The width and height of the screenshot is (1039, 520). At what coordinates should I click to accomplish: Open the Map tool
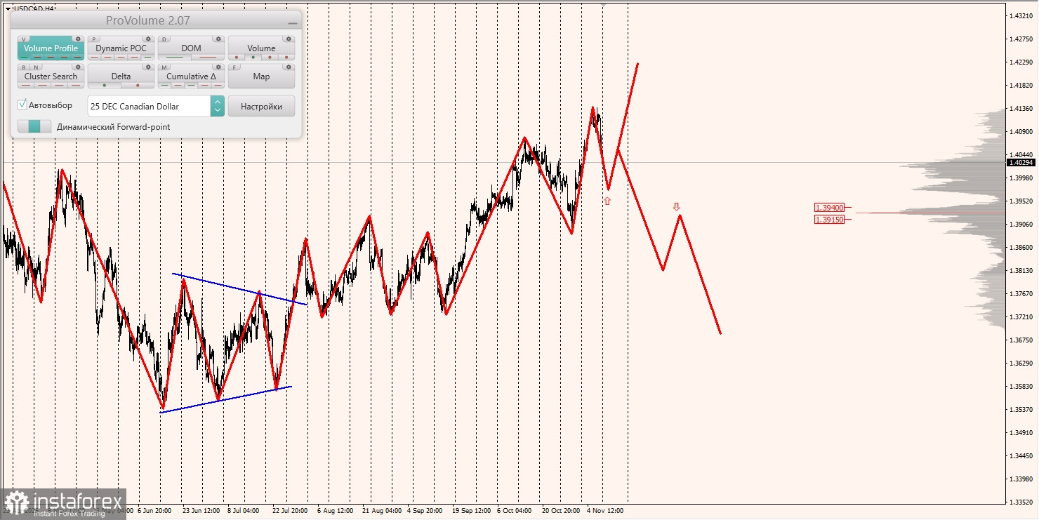261,76
